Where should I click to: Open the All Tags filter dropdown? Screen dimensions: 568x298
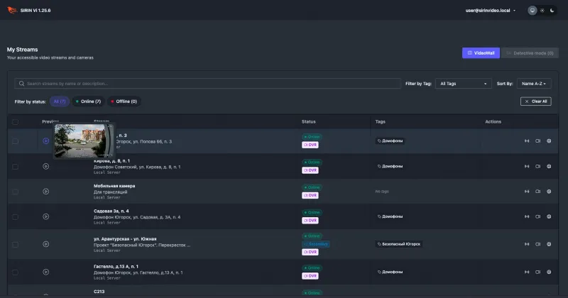coord(464,84)
